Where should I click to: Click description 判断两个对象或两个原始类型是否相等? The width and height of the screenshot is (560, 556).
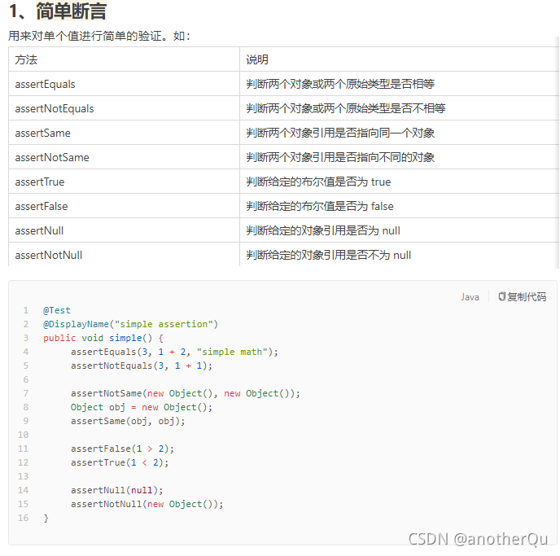340,85
